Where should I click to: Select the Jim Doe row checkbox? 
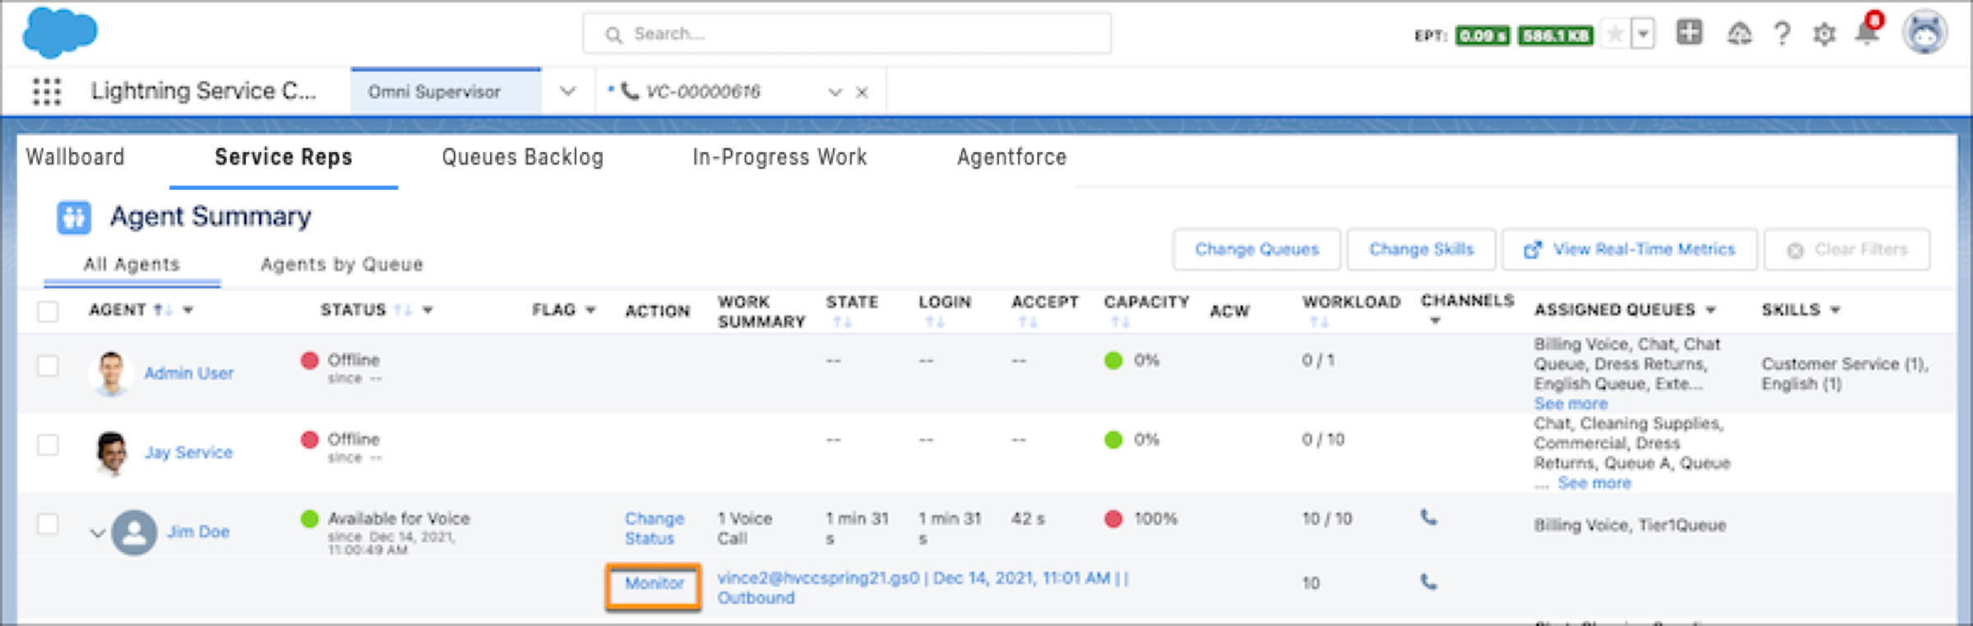click(49, 523)
